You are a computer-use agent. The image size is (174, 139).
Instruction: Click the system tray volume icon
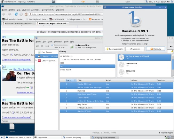click(x=168, y=2)
